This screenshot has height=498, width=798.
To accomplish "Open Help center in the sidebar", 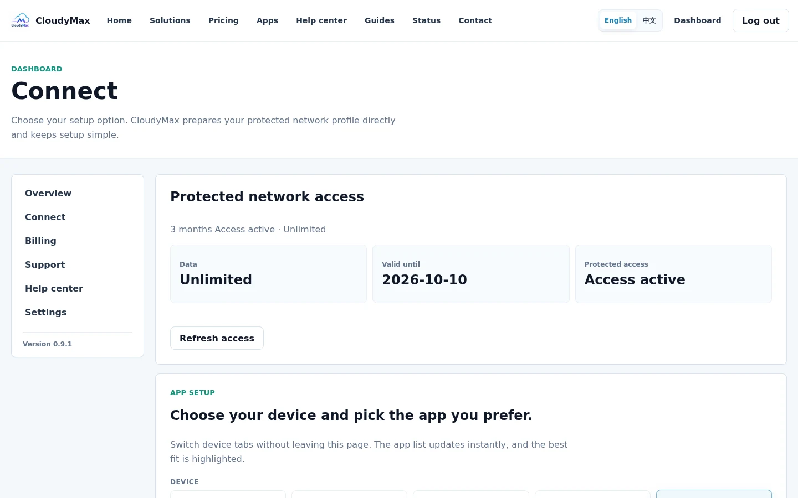I will click(78, 288).
